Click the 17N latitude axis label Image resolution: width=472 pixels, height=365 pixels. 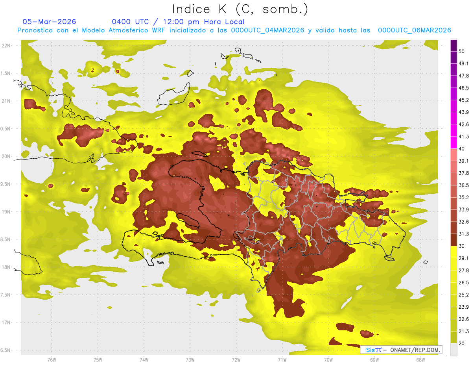(x=6, y=322)
